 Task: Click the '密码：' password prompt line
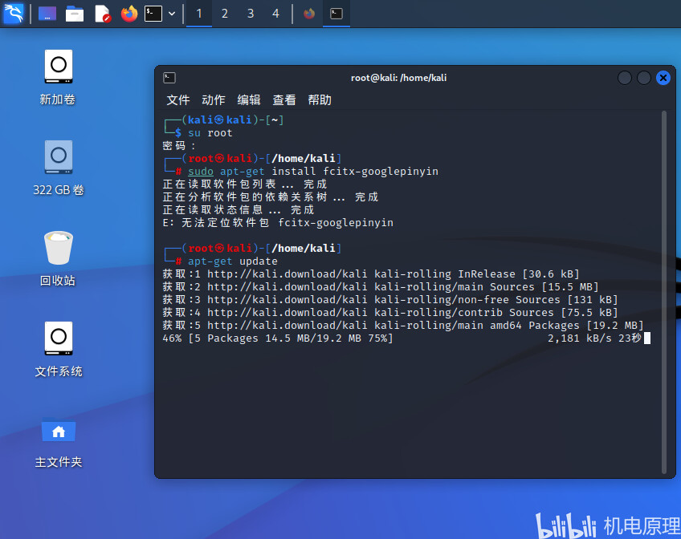coord(179,146)
